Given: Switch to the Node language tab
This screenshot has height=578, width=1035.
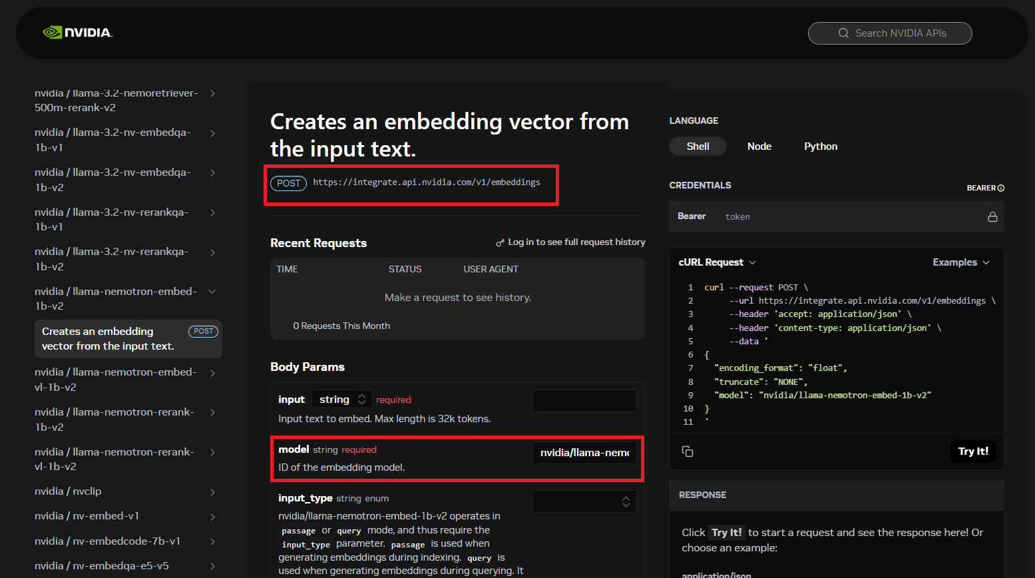Looking at the screenshot, I should click(x=759, y=146).
